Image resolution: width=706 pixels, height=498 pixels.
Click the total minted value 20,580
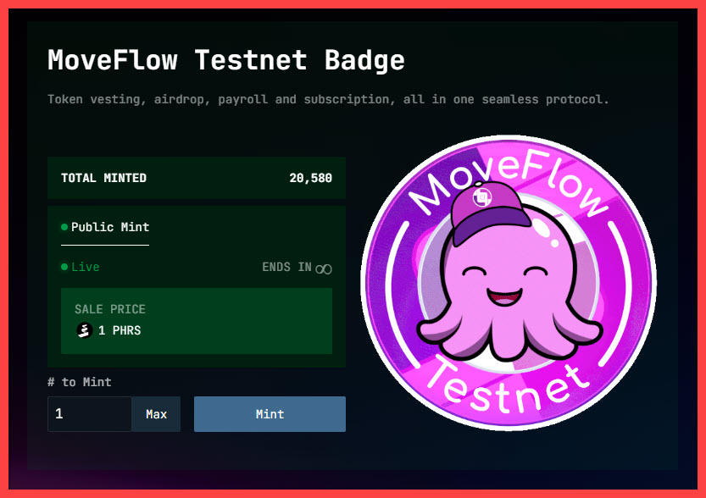click(311, 178)
